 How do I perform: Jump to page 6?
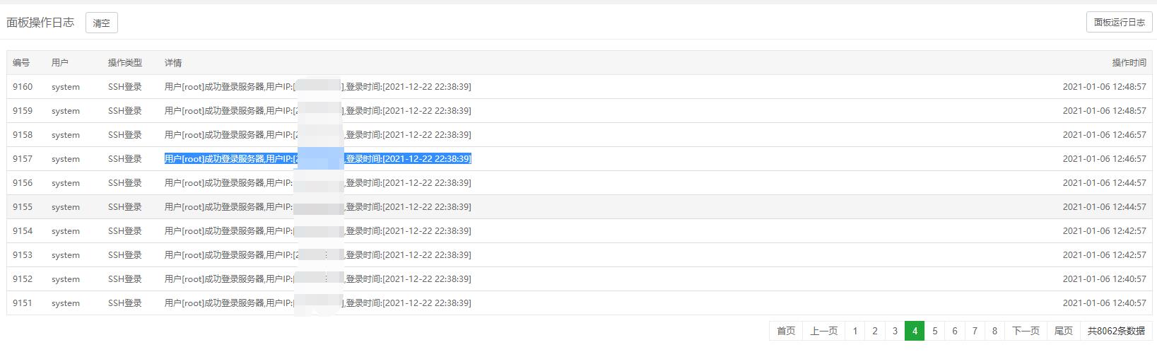(954, 331)
